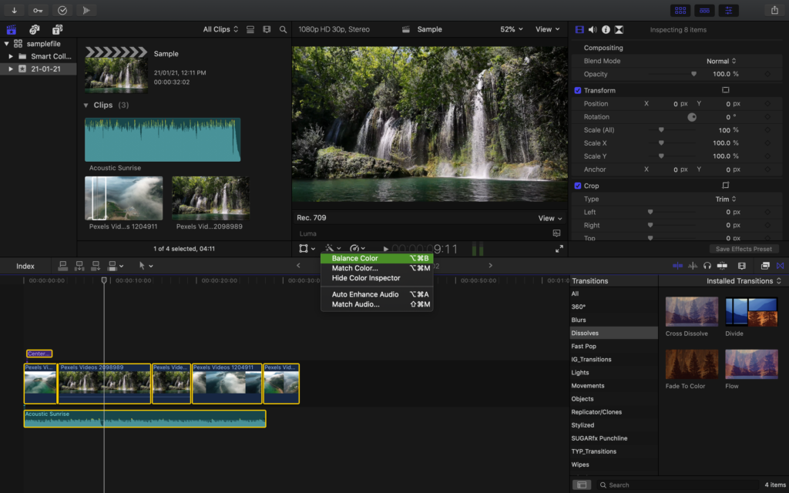The image size is (789, 493).
Task: Open the Timeline Index panel
Action: click(24, 266)
